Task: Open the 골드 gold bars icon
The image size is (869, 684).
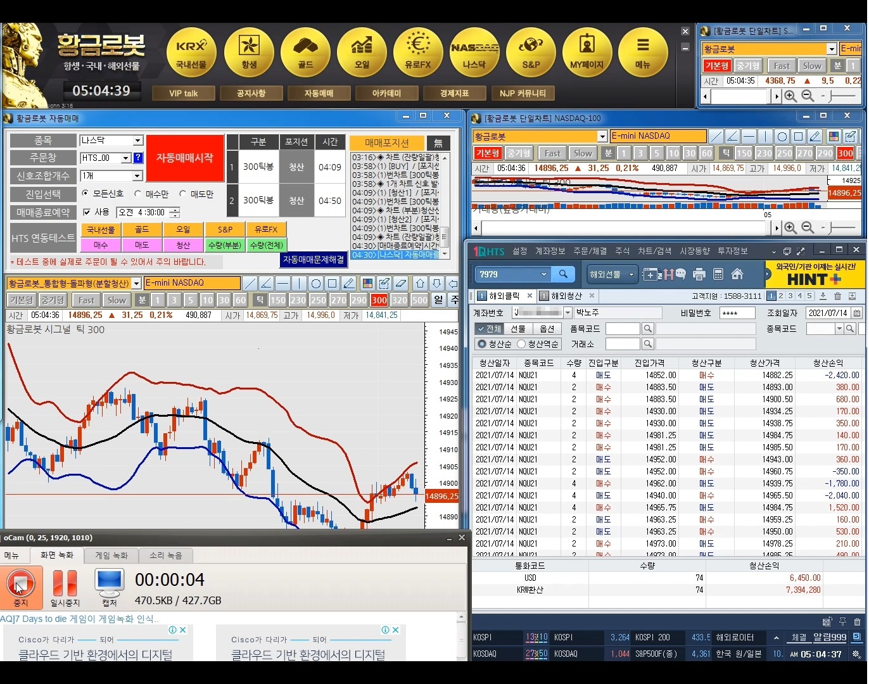Action: click(305, 53)
